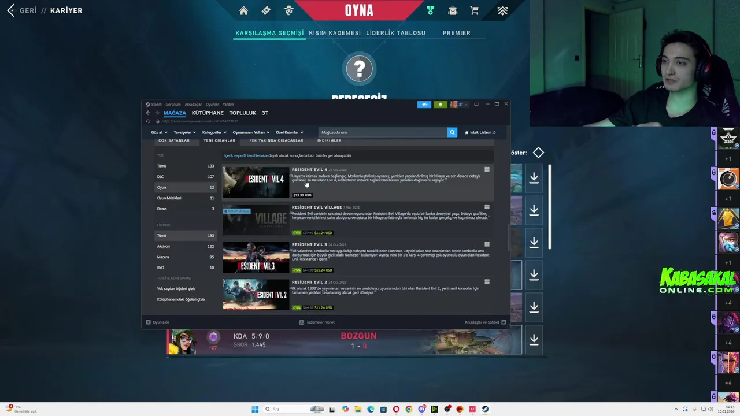Click the weather widget on the taskbar

click(x=20, y=409)
